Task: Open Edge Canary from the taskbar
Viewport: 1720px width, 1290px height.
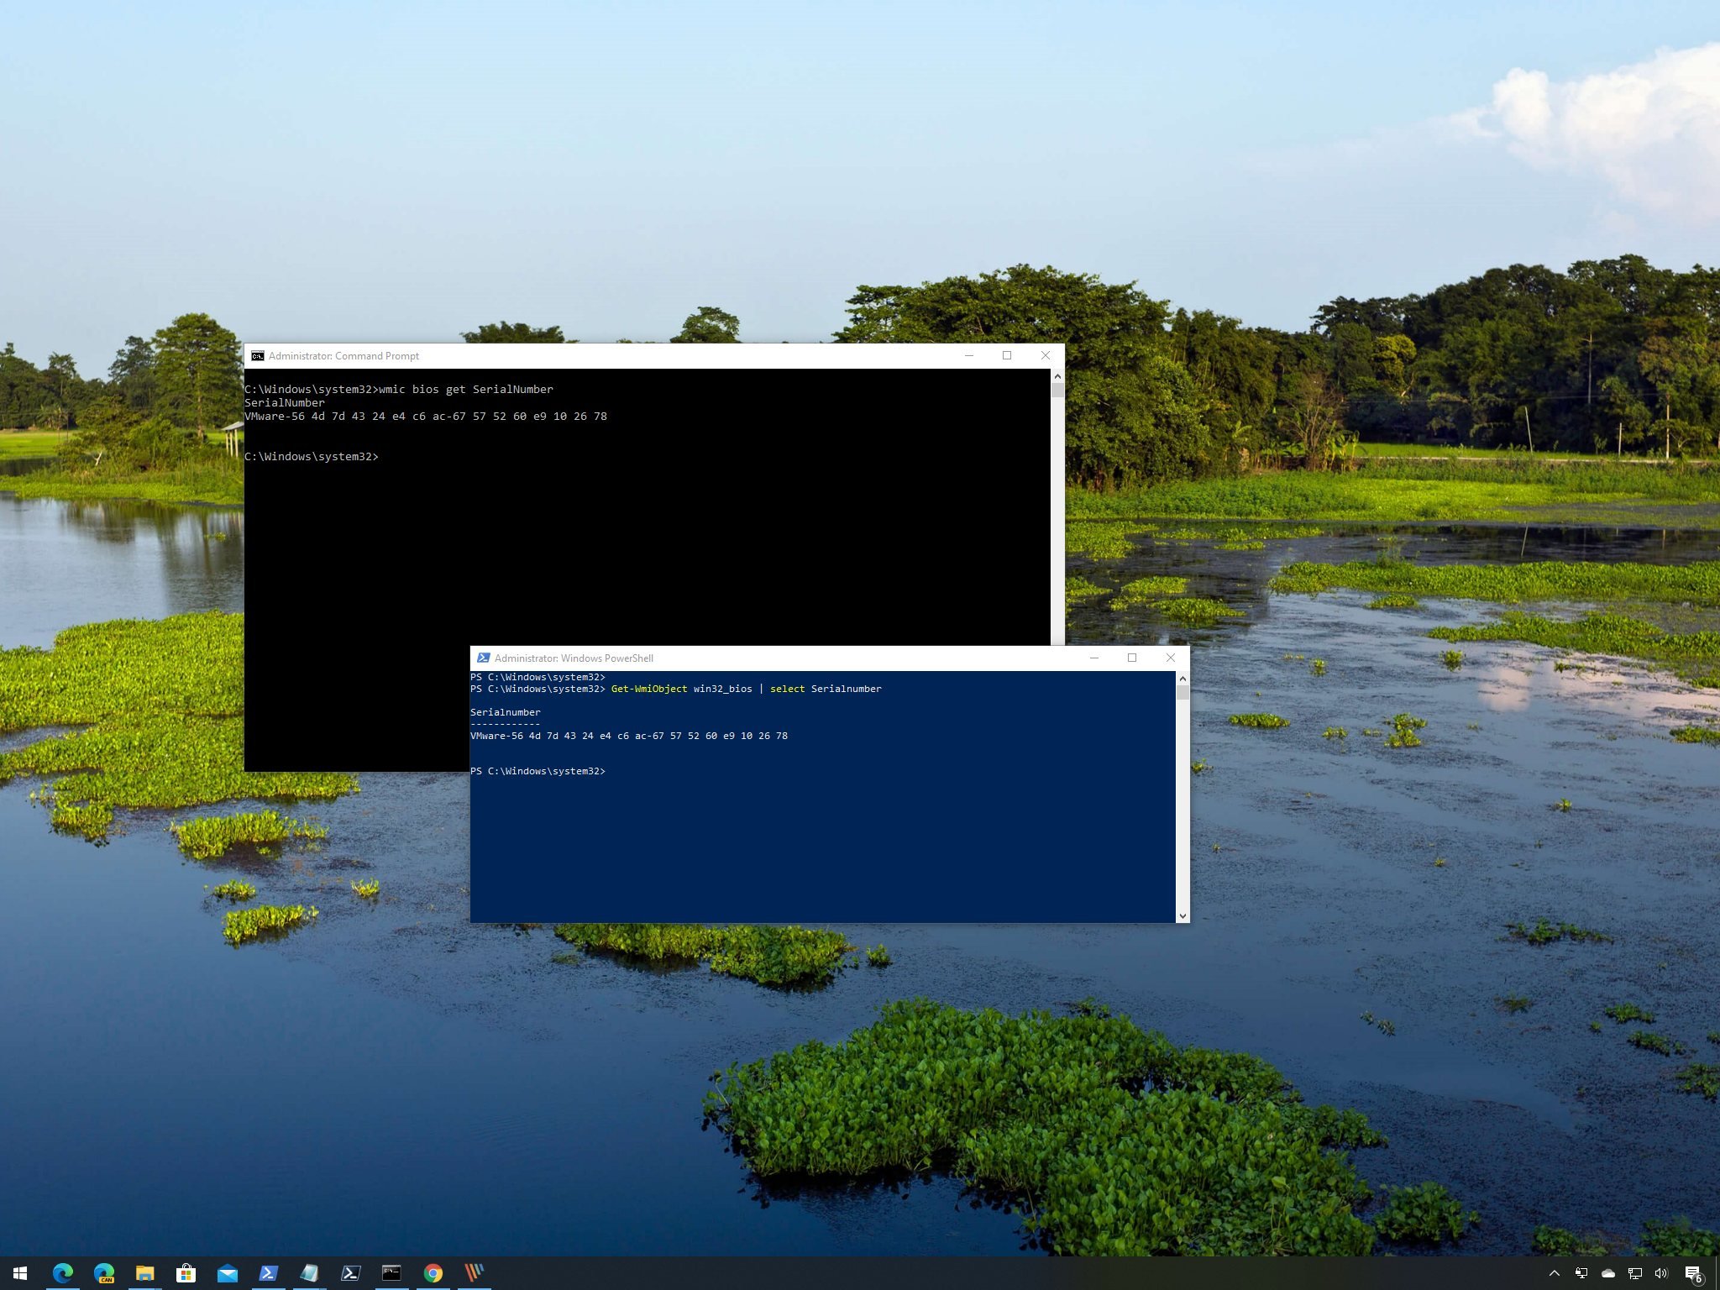Action: 106,1273
